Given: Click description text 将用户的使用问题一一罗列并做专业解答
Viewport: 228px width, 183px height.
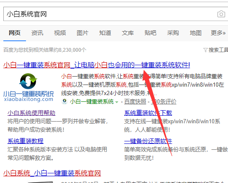Looking at the screenshot, I should (x=58, y=121).
